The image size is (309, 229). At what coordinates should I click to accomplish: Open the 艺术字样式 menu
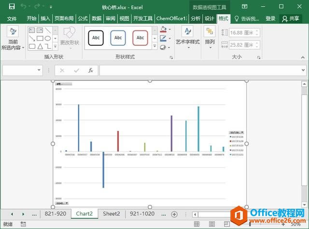[x=188, y=38]
